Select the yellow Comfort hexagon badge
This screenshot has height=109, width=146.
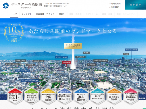click(x=48, y=96)
